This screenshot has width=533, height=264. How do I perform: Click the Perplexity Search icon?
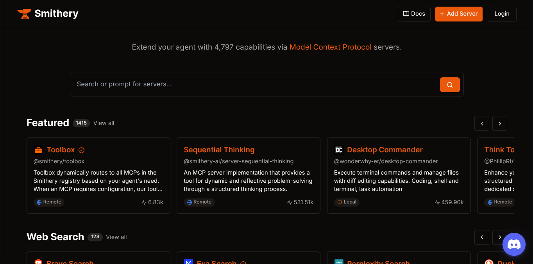[x=338, y=262]
